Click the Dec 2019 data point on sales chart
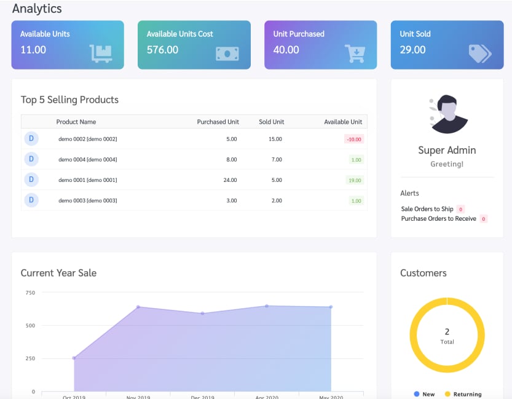 (x=202, y=313)
